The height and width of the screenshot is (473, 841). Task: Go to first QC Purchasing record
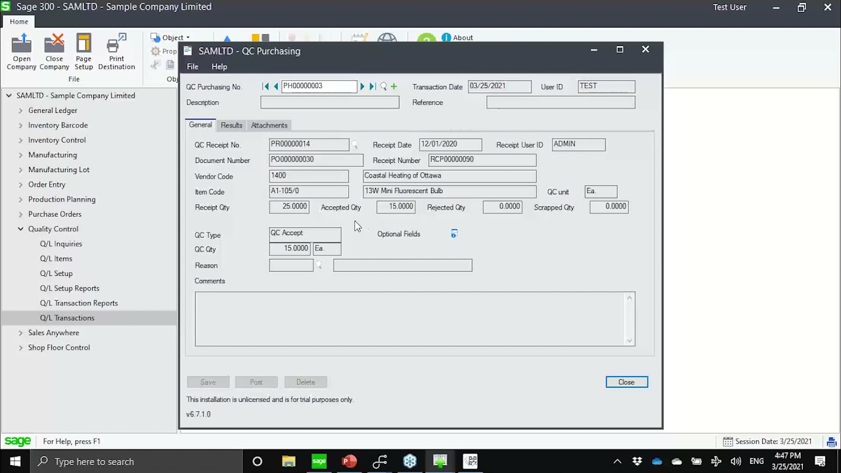(265, 87)
